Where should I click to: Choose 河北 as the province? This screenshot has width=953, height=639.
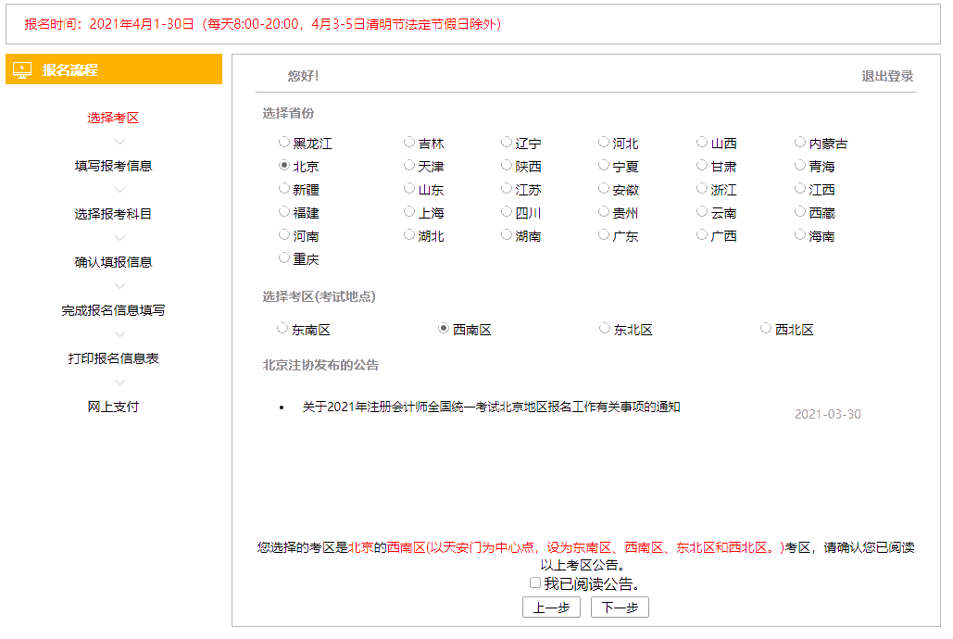[604, 143]
